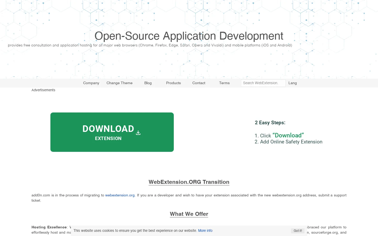Open the Products menu
Image resolution: width=378 pixels, height=236 pixels.
tap(174, 83)
